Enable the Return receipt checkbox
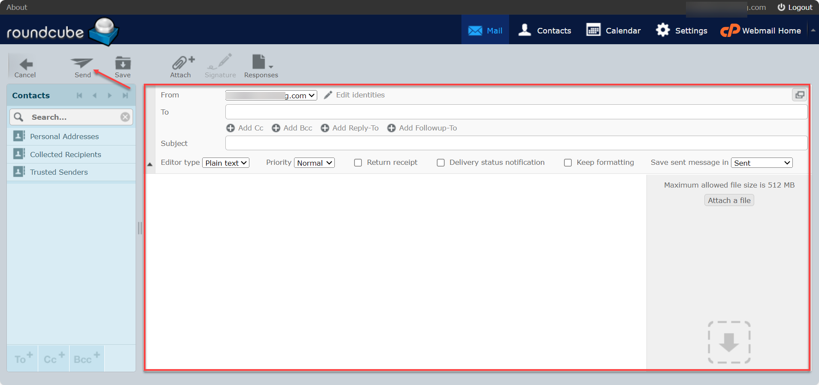 pos(358,163)
